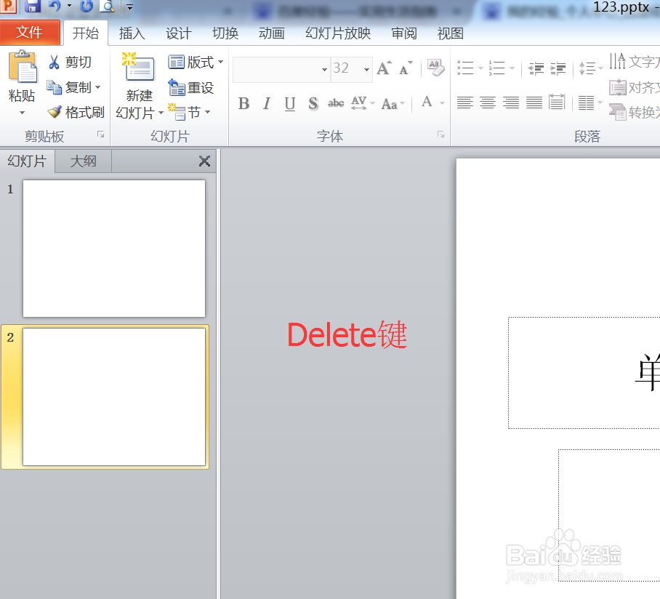Open font size 32 dropdown

[366, 69]
